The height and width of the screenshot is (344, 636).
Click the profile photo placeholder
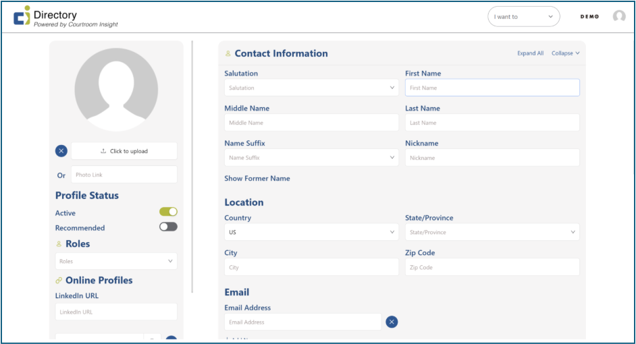click(116, 89)
